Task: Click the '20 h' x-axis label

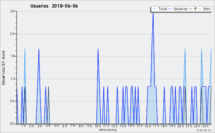Action: (x=181, y=126)
